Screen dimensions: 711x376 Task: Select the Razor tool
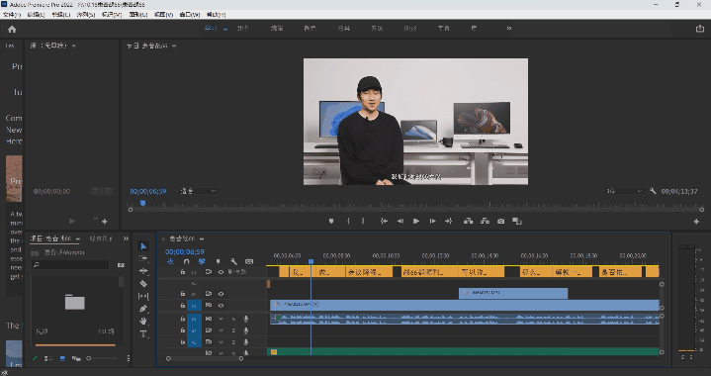pyautogui.click(x=143, y=283)
